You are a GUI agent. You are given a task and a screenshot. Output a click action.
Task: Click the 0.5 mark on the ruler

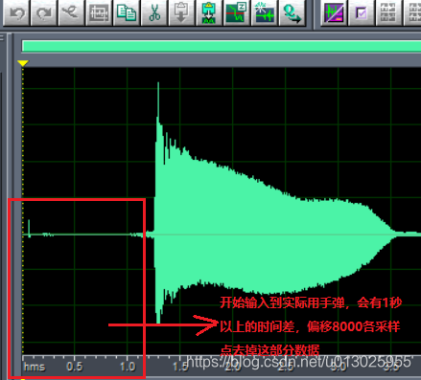[x=75, y=367]
